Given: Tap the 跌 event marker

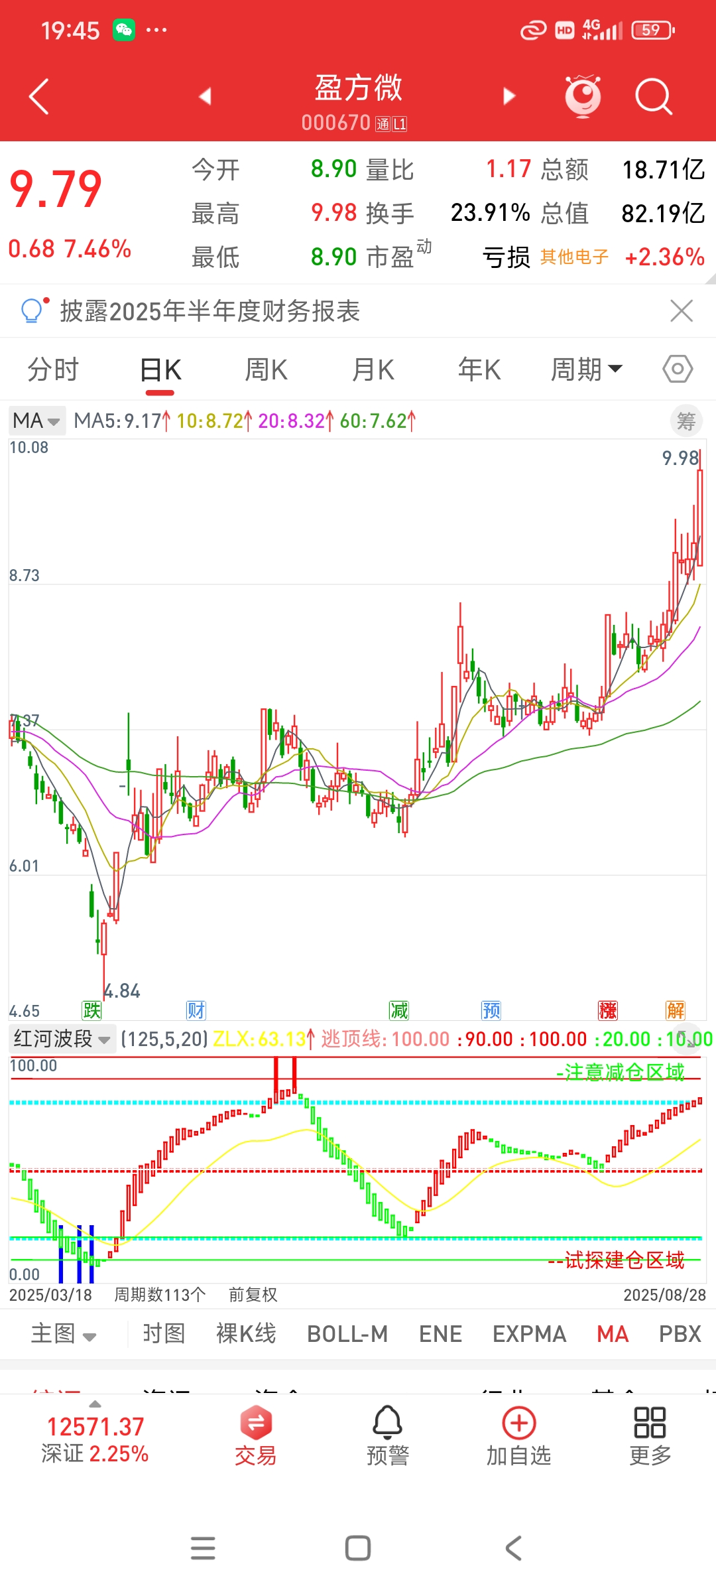Looking at the screenshot, I should (x=91, y=1010).
